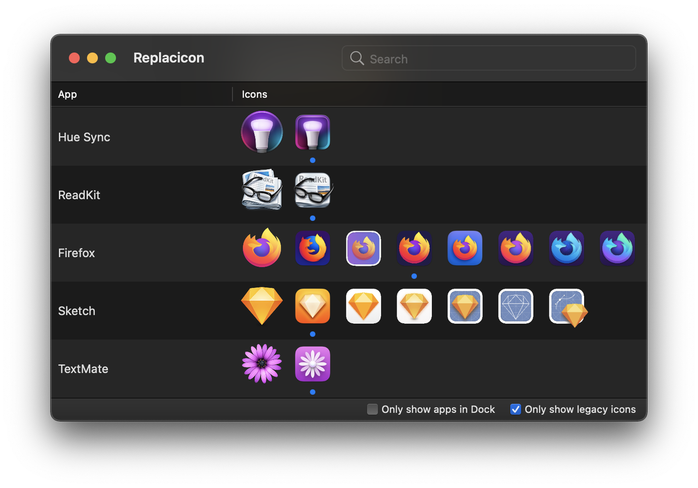
Task: Select the Hue Sync app name
Action: point(84,137)
